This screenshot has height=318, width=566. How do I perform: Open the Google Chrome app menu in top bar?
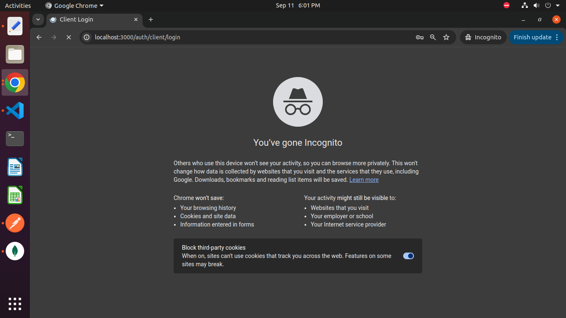[75, 6]
